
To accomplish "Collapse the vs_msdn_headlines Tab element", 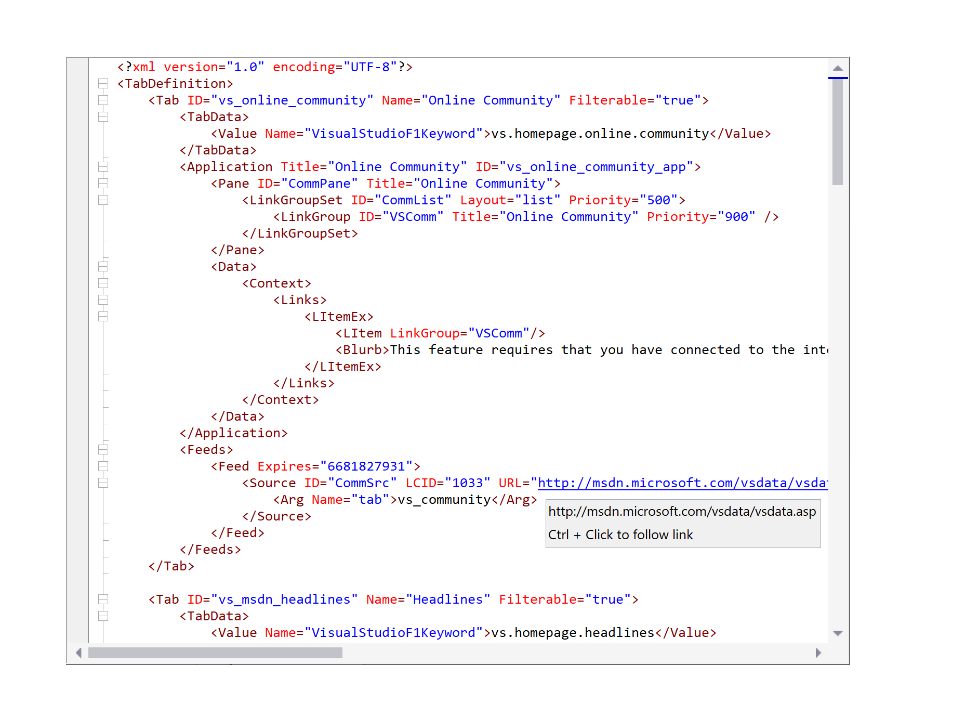I will click(103, 599).
